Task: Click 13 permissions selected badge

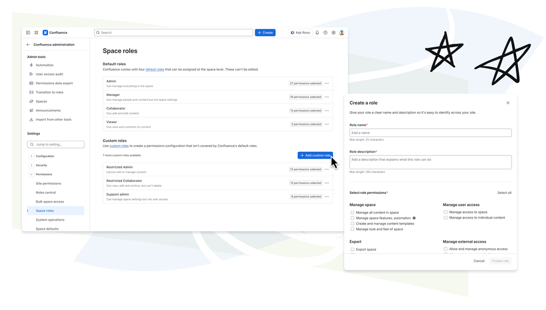Action: 305,169
